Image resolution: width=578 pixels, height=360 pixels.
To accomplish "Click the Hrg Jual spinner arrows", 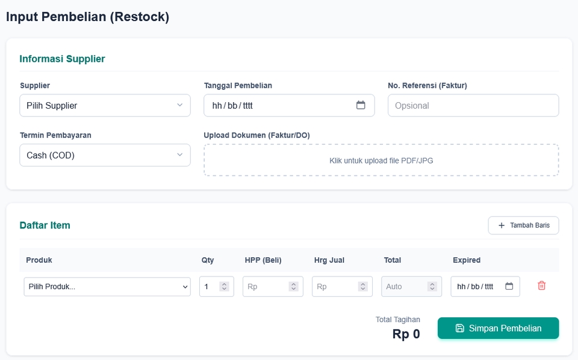I will tap(362, 287).
